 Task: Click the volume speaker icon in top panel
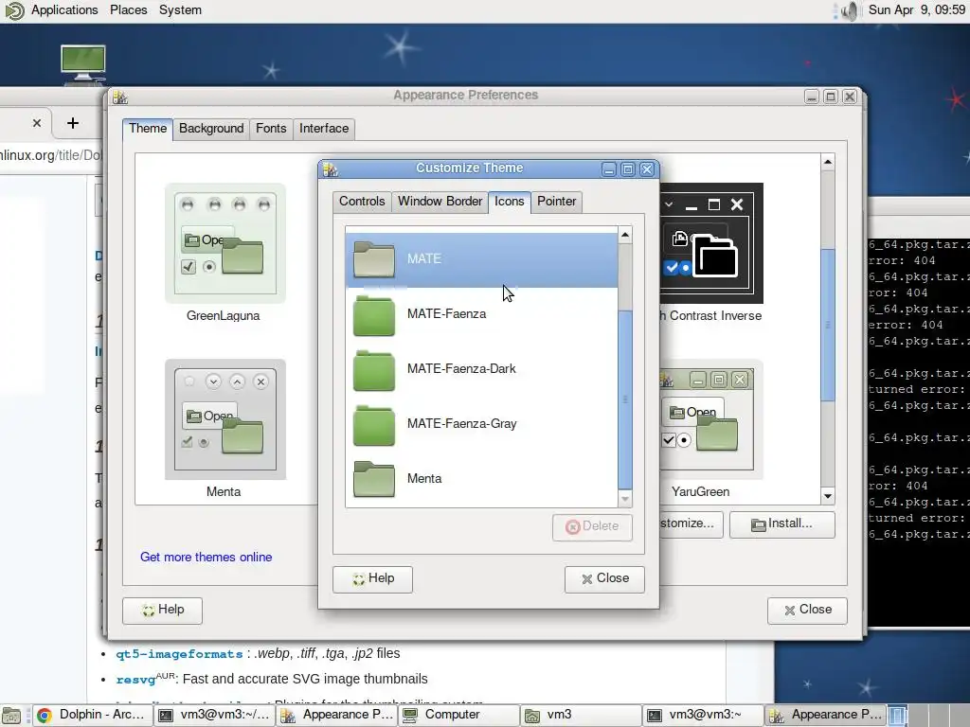[x=851, y=10]
